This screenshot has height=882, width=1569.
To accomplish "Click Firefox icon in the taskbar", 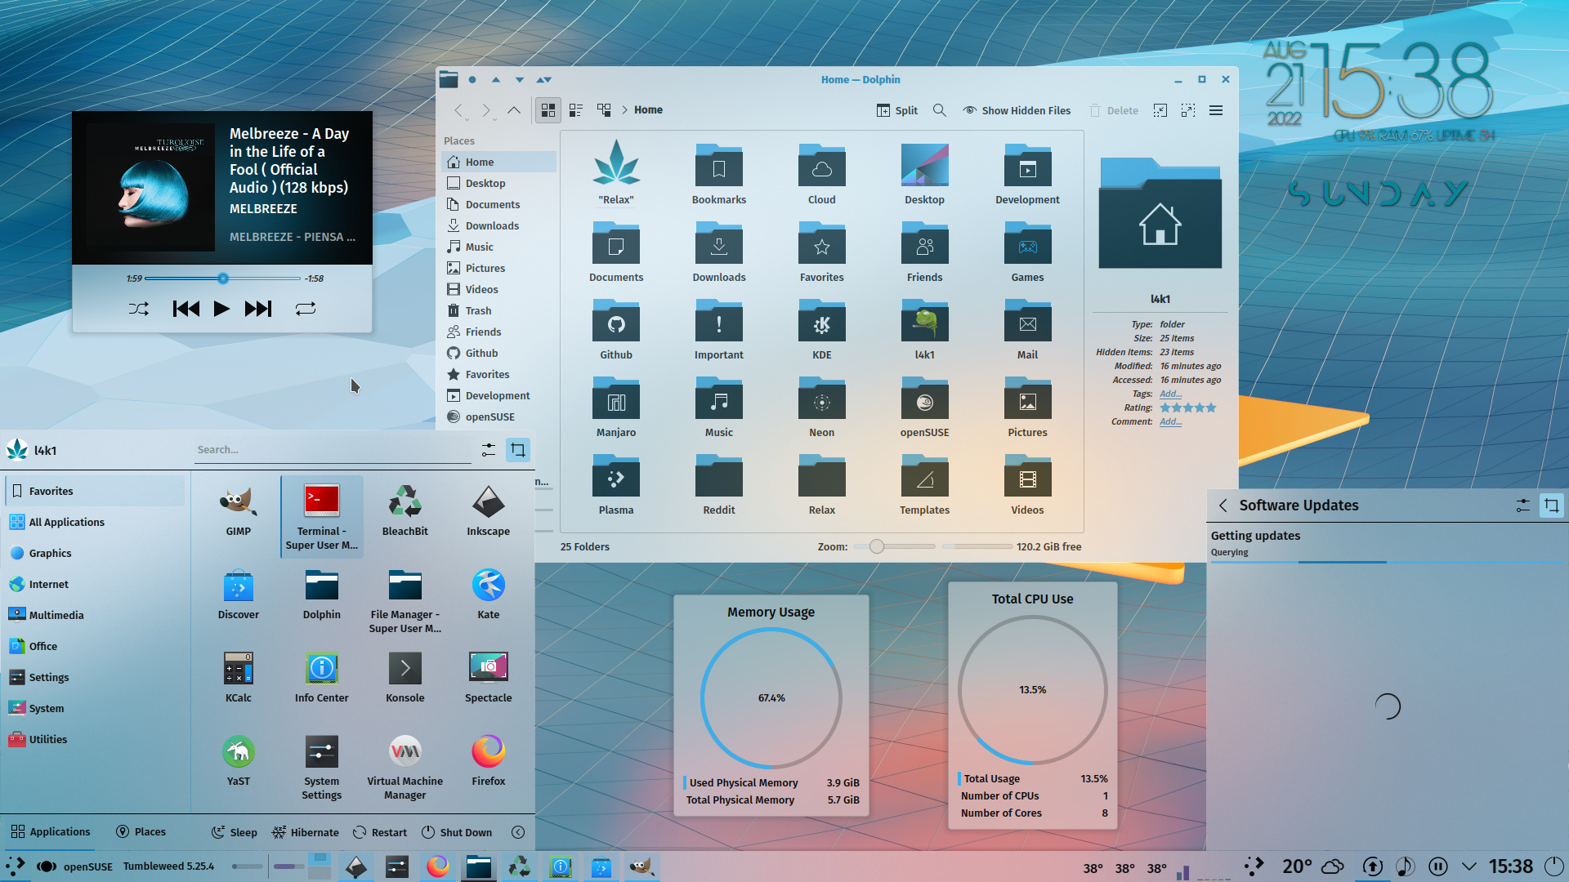I will (438, 866).
